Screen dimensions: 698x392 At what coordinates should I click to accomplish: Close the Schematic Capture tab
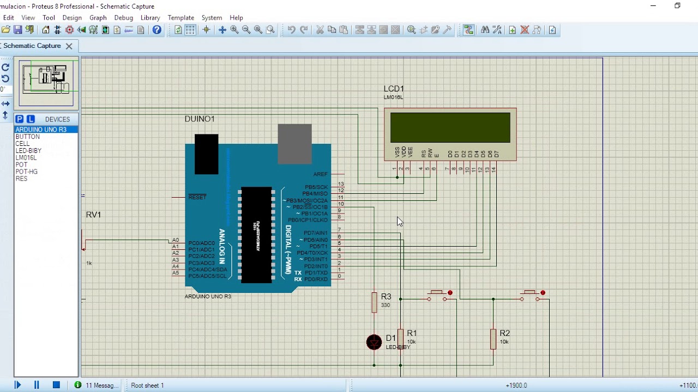tap(69, 46)
